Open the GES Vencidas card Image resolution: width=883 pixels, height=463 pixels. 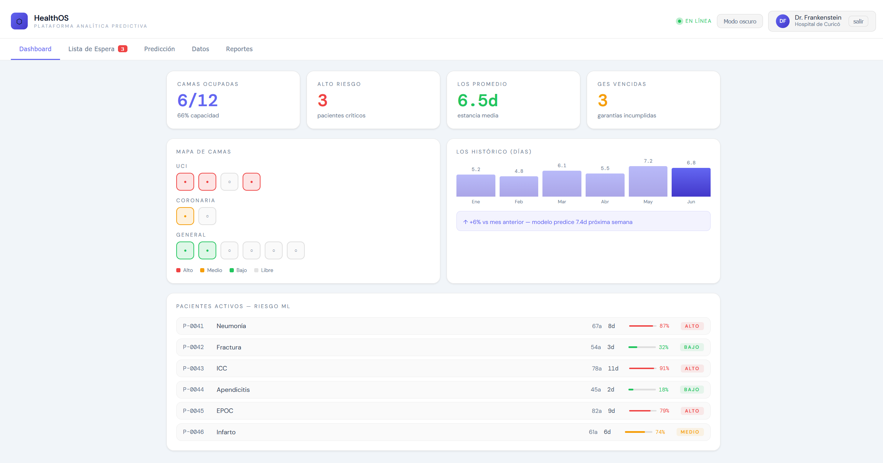(653, 100)
